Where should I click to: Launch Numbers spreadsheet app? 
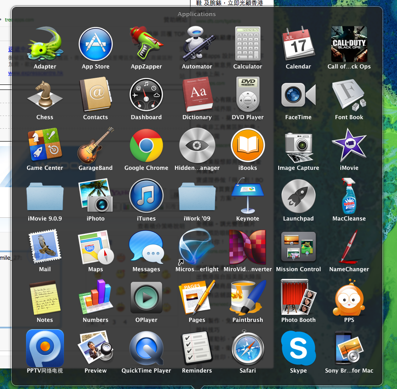click(x=95, y=297)
